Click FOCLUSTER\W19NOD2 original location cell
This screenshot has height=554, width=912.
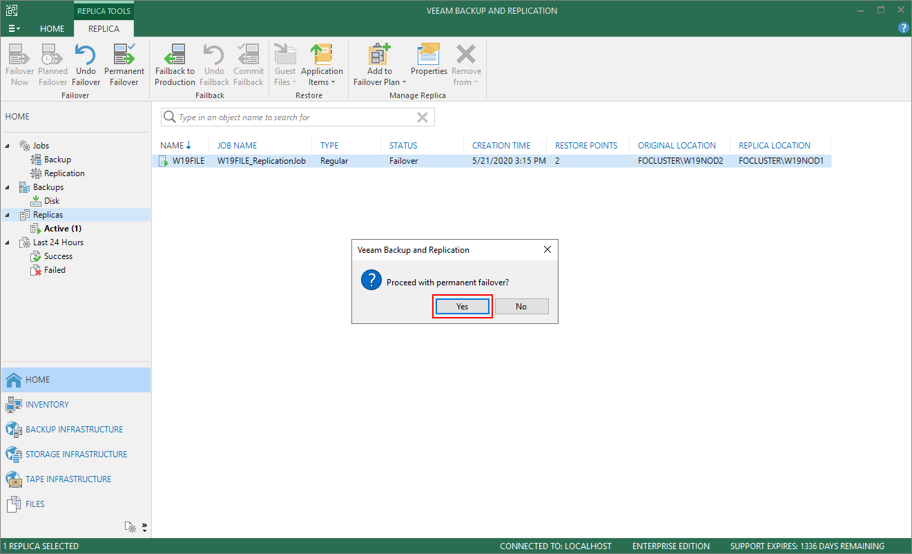coord(680,161)
